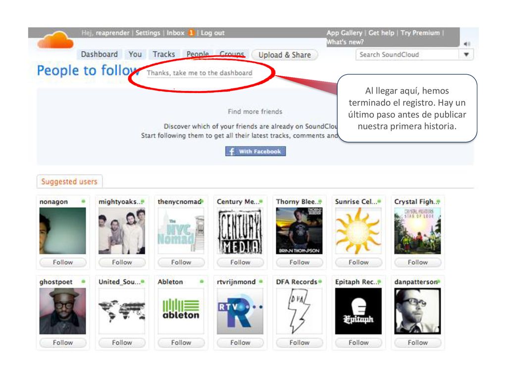Open Epitaph Records logo thumbnail

(x=358, y=311)
